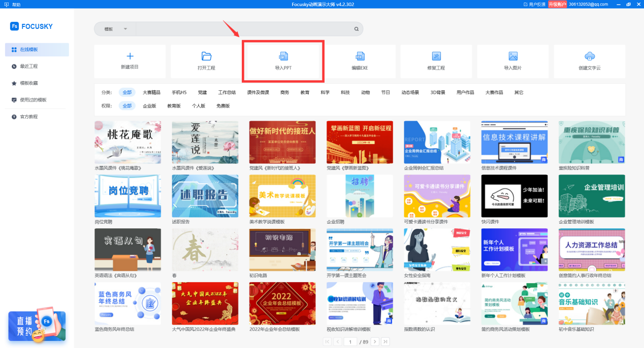Click the 升级账户 upgrade button

point(557,4)
